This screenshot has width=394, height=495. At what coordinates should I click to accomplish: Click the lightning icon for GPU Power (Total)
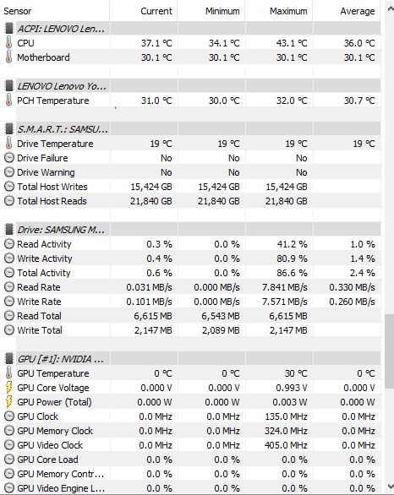(x=9, y=402)
